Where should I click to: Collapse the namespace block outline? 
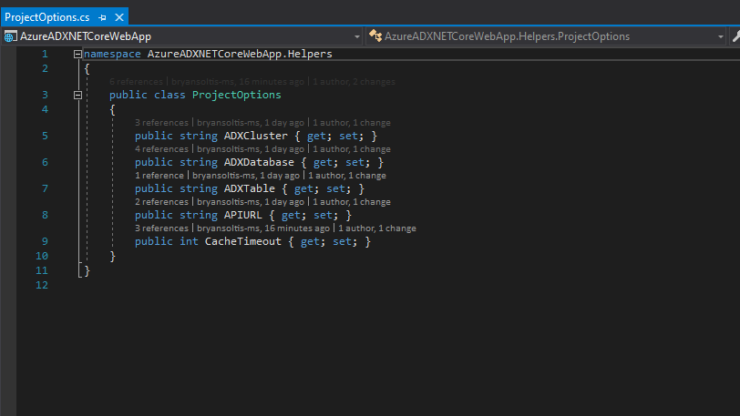click(x=77, y=55)
